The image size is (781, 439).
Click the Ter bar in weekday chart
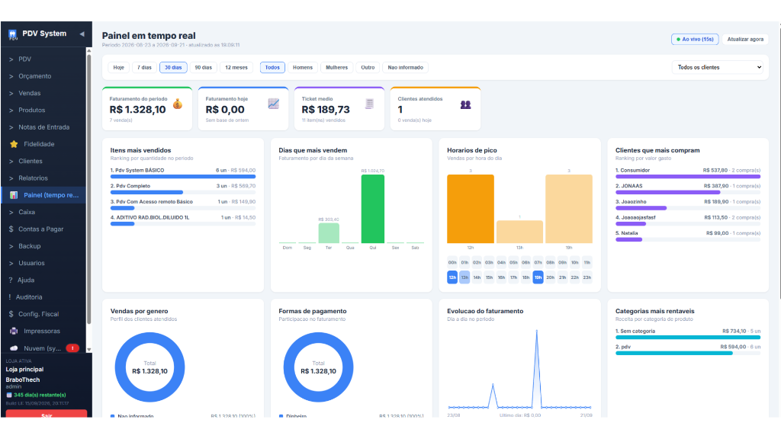pos(329,233)
